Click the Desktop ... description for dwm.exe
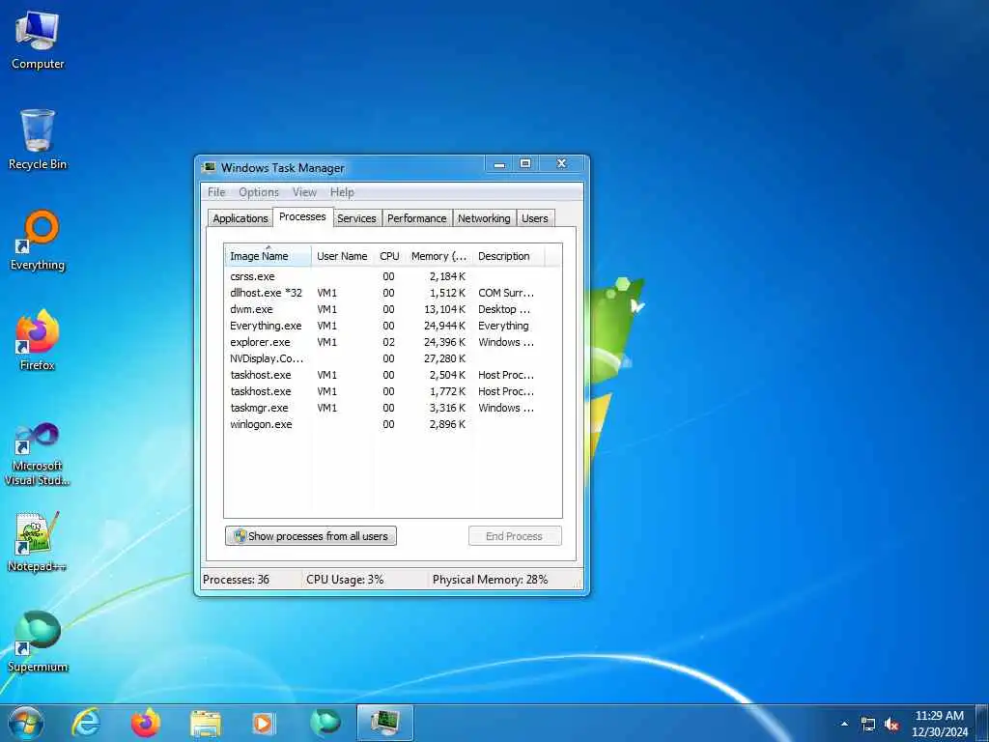The width and height of the screenshot is (989, 742). [504, 309]
